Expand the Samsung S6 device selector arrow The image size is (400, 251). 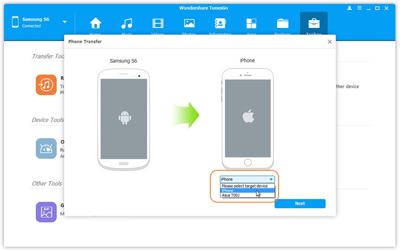point(64,22)
